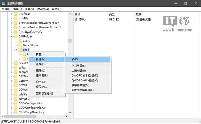Screen dimensions: 201x124
Task: Open the 查看(V) menu
Action: 29,9
